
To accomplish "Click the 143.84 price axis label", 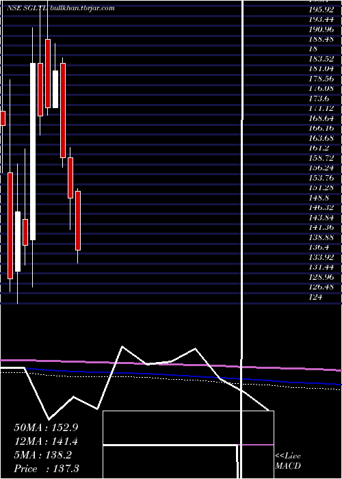I will click(321, 218).
